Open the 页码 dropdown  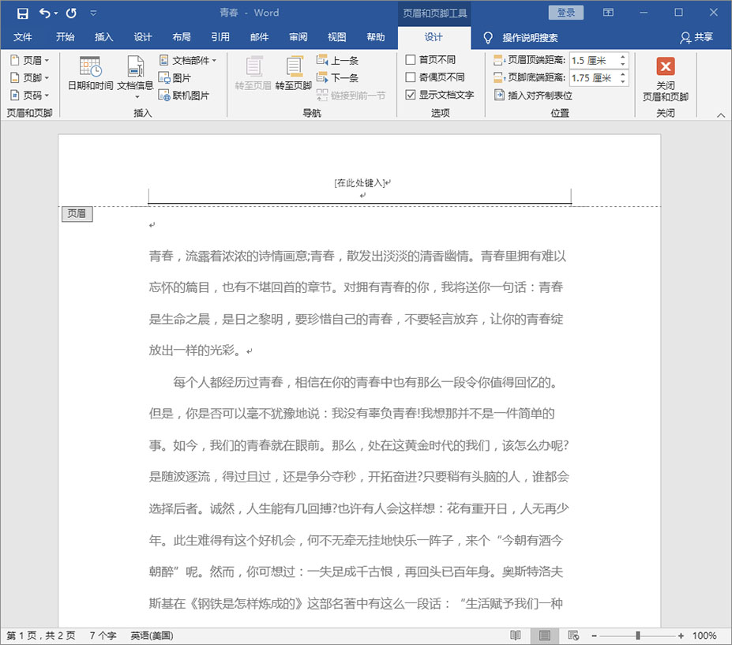30,96
